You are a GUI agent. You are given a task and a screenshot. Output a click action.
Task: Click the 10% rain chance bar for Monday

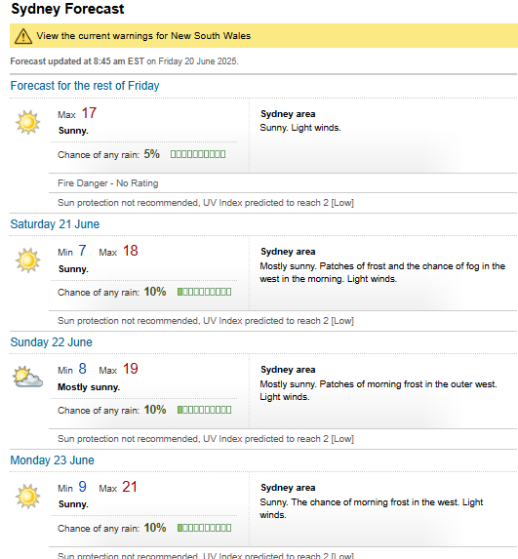pos(204,528)
